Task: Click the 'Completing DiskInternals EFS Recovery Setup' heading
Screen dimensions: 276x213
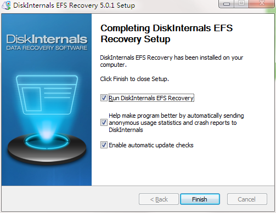Action: coord(166,33)
